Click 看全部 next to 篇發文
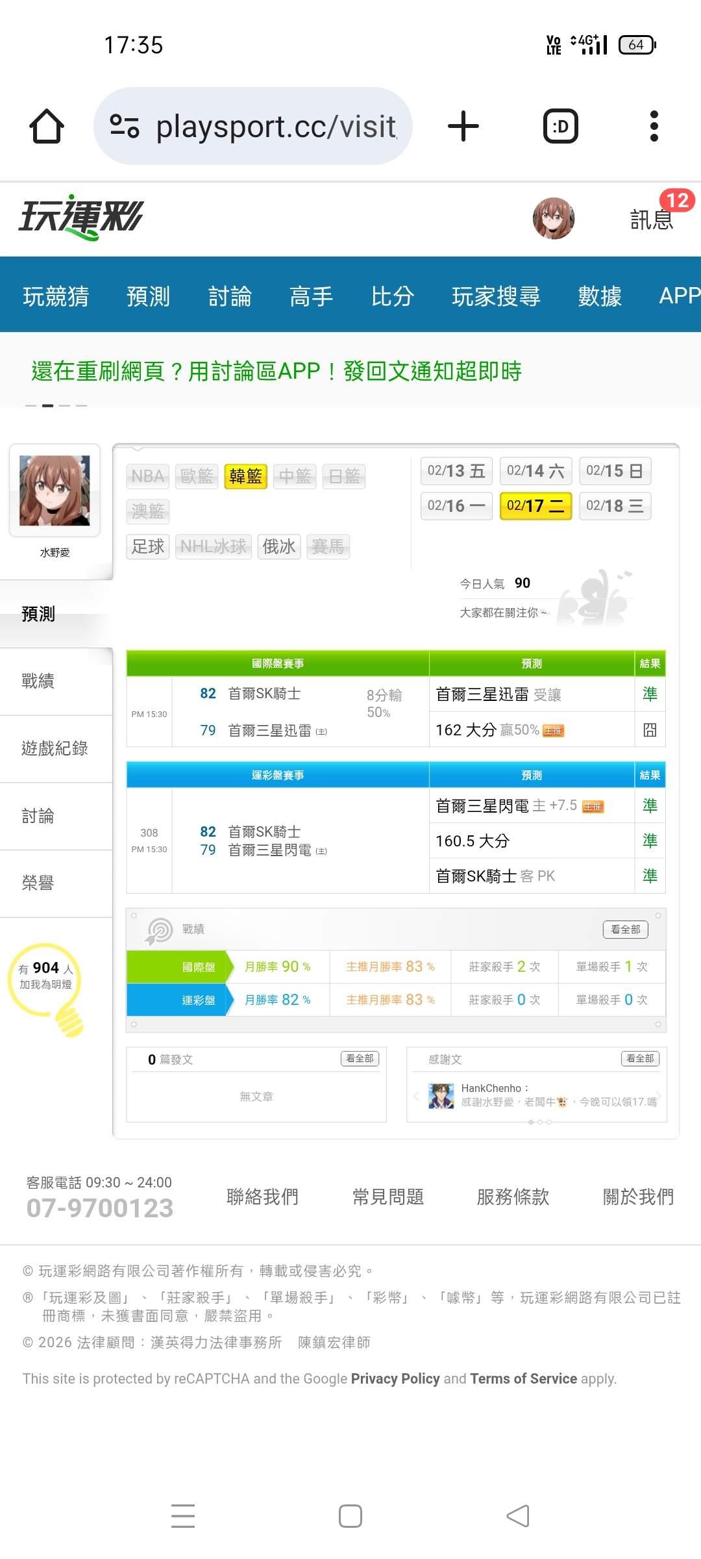Image resolution: width=701 pixels, height=1559 pixels. [360, 1059]
